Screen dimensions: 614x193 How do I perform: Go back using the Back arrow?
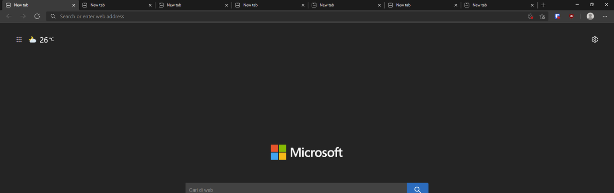[x=9, y=16]
